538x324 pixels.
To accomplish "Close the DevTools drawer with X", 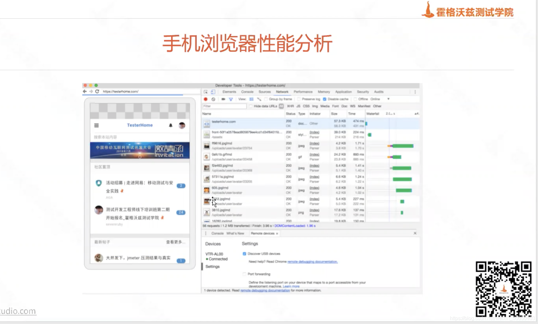I will 415,233.
